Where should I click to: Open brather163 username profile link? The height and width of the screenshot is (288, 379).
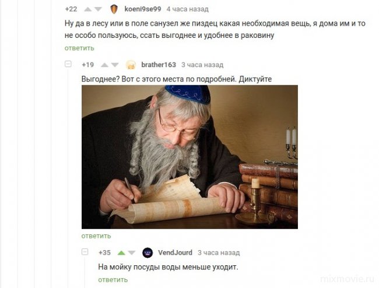tap(159, 65)
